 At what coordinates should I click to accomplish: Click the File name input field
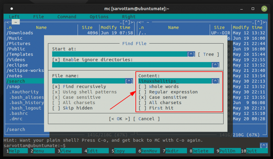coord(89,81)
